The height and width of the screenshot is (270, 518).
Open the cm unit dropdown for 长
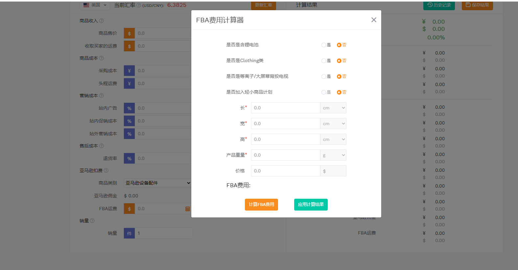tap(333, 108)
